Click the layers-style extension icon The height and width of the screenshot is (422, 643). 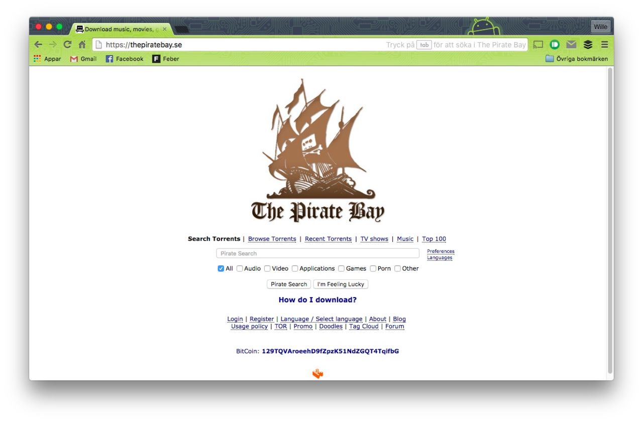588,44
